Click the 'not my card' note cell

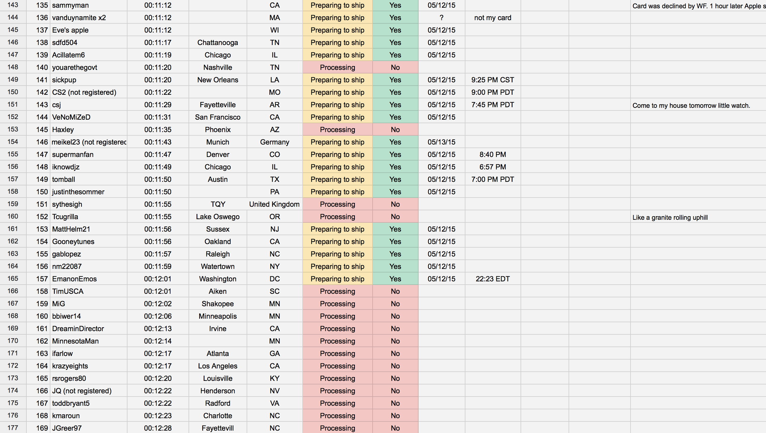click(x=492, y=18)
